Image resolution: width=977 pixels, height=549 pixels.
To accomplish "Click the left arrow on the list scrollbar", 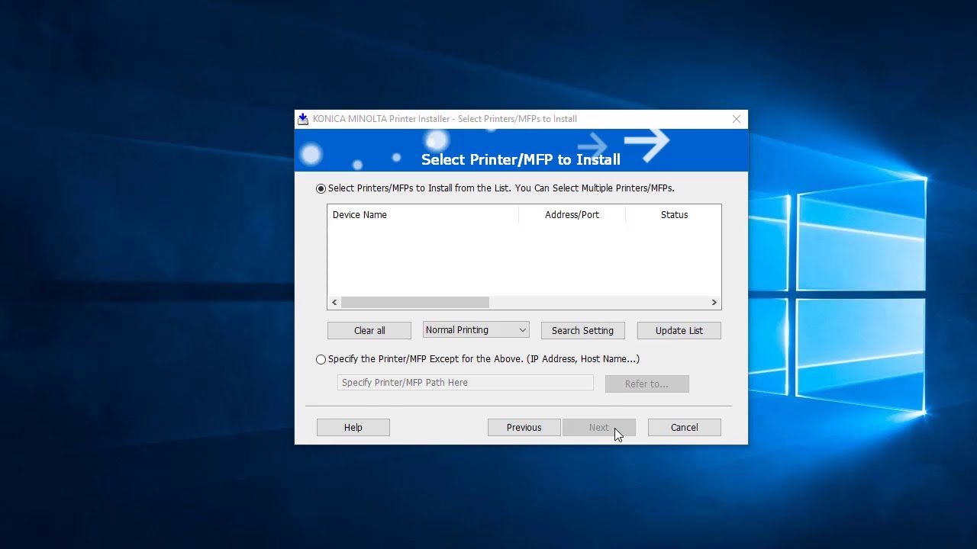I will 334,303.
